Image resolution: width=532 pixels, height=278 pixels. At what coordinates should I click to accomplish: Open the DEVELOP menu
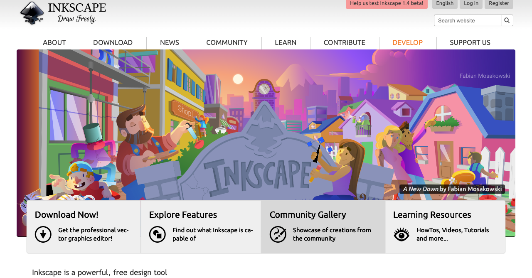(408, 42)
